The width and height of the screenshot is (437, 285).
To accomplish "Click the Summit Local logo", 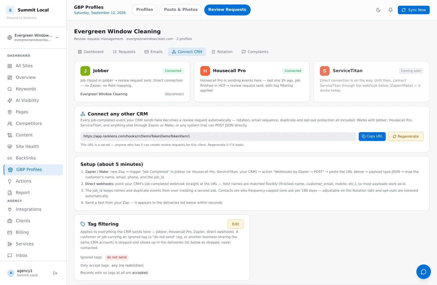I will coord(10,10).
